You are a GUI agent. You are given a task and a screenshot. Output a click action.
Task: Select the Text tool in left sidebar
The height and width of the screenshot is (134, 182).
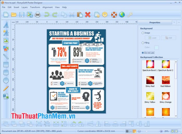click(6, 25)
